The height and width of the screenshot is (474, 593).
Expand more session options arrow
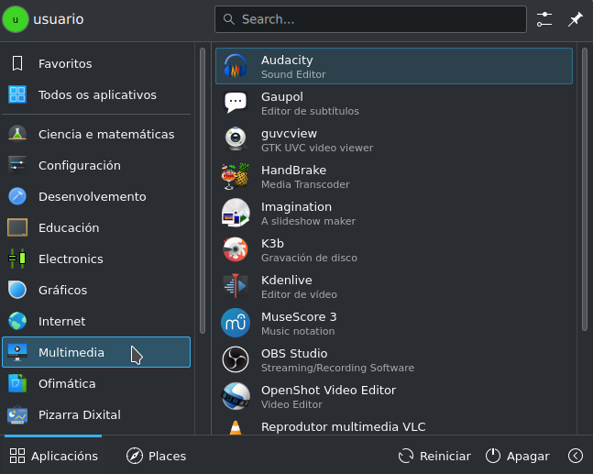click(576, 456)
